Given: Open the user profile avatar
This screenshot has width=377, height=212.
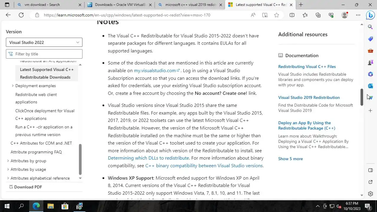Looking at the screenshot, I should click(x=344, y=15).
